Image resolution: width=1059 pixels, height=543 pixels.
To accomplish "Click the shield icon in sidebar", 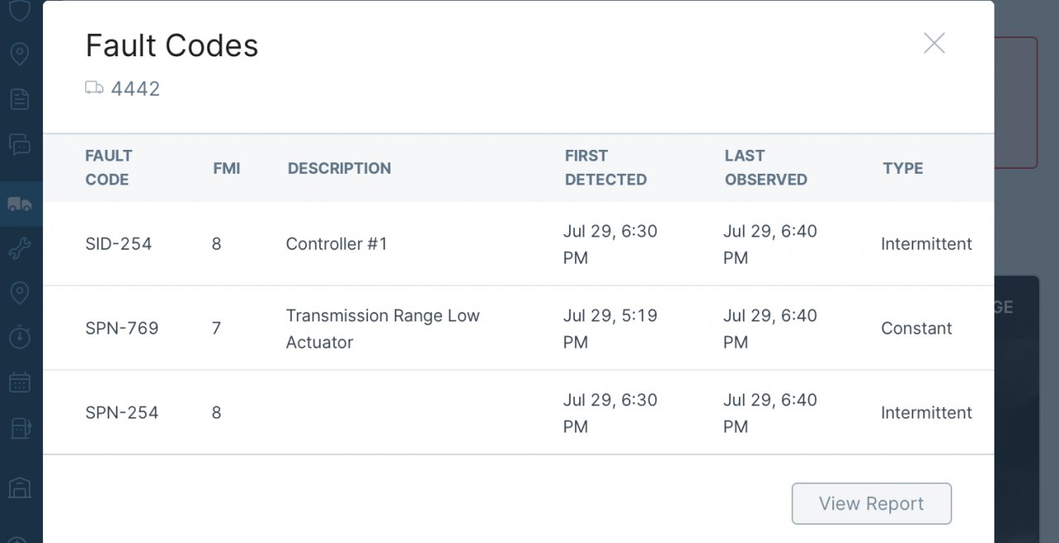I will [x=20, y=10].
